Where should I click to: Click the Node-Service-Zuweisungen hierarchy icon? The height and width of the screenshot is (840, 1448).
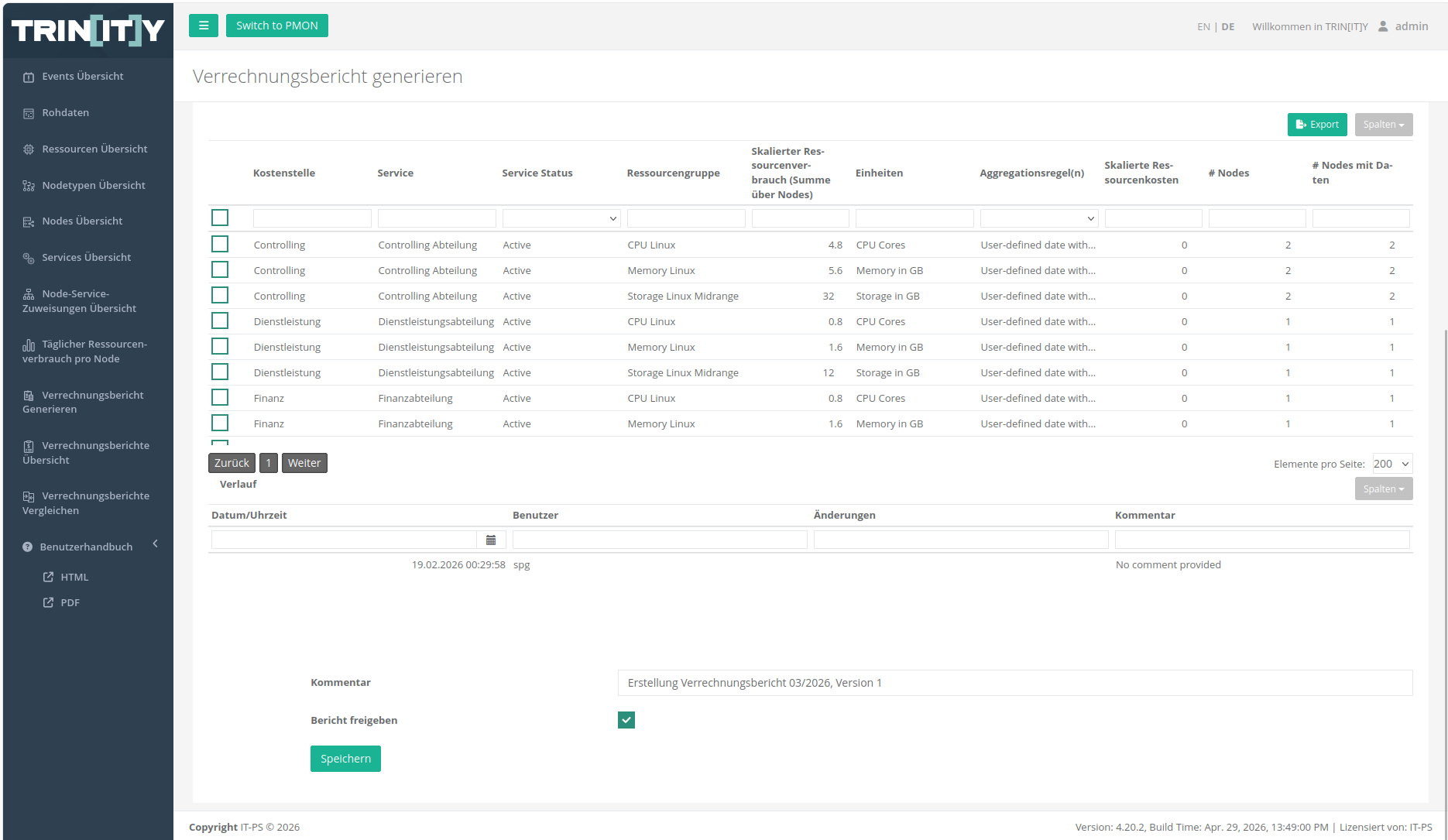[29, 294]
